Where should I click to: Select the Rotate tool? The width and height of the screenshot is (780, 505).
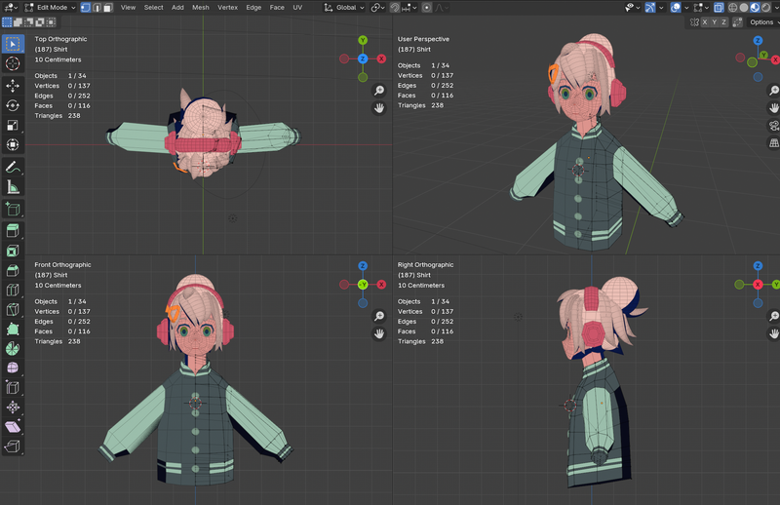click(x=13, y=105)
